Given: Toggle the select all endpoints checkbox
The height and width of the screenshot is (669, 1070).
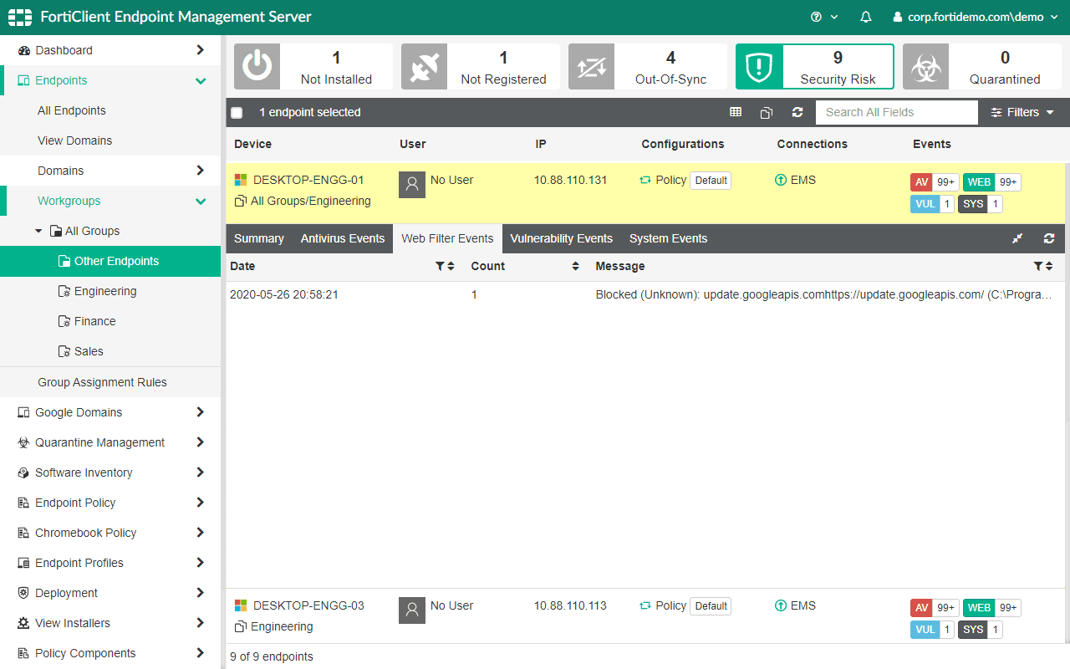Looking at the screenshot, I should coord(237,113).
